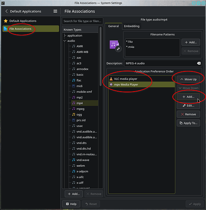Switch to the Embedding tab
206x210 pixels.
(132, 26)
